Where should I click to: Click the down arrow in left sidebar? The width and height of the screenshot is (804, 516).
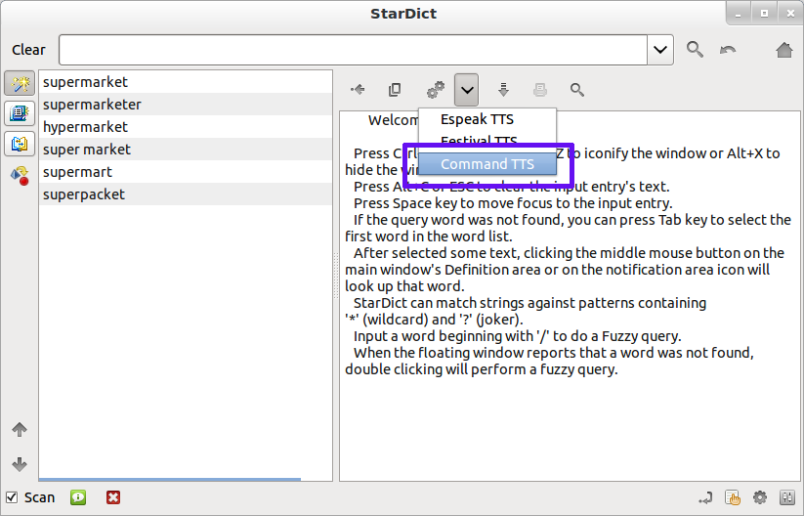click(x=20, y=464)
